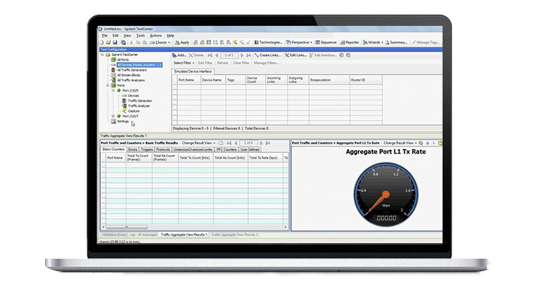Open the File menu
This screenshot has width=538, height=287.
105,36
